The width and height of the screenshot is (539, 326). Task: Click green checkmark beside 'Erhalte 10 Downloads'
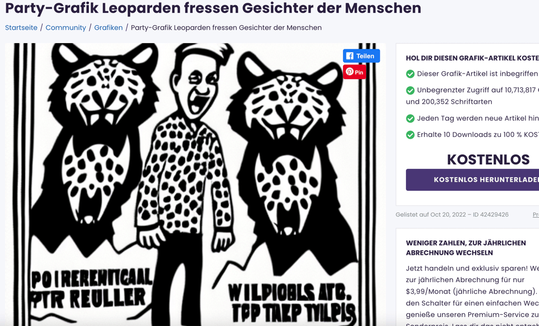(410, 135)
